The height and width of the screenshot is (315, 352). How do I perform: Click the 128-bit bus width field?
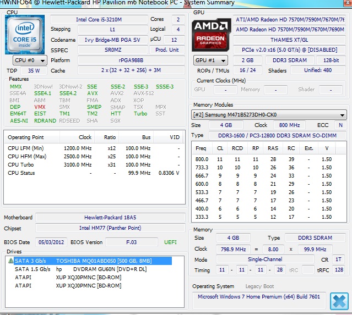point(331,60)
